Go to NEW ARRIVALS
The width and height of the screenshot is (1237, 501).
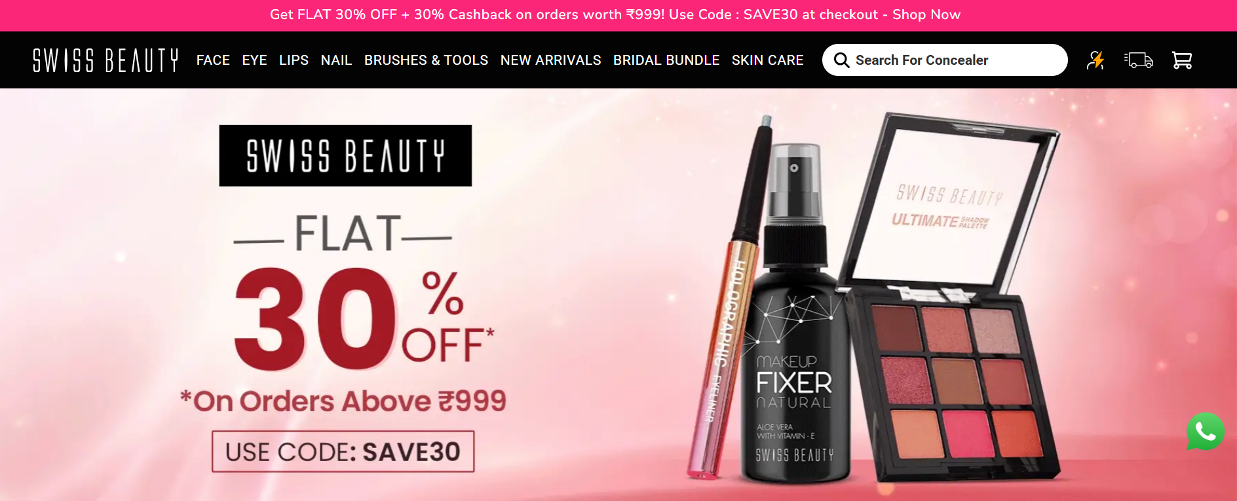pos(550,60)
